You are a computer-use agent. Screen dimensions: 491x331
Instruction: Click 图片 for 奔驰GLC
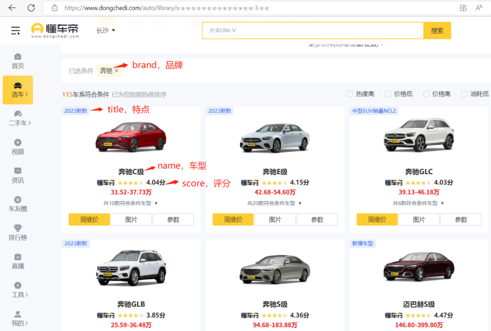(x=419, y=220)
